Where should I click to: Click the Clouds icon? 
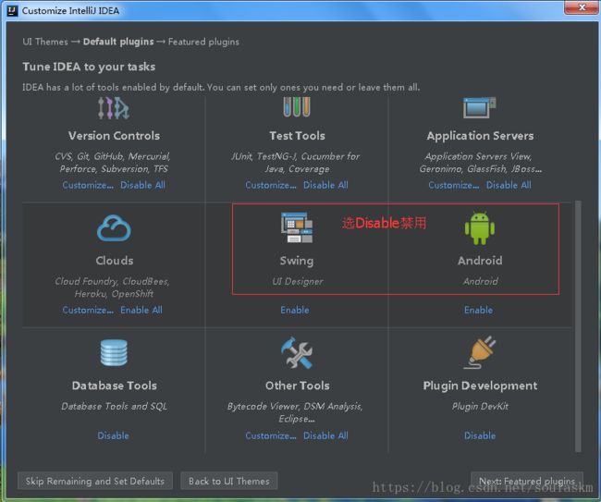click(x=114, y=228)
